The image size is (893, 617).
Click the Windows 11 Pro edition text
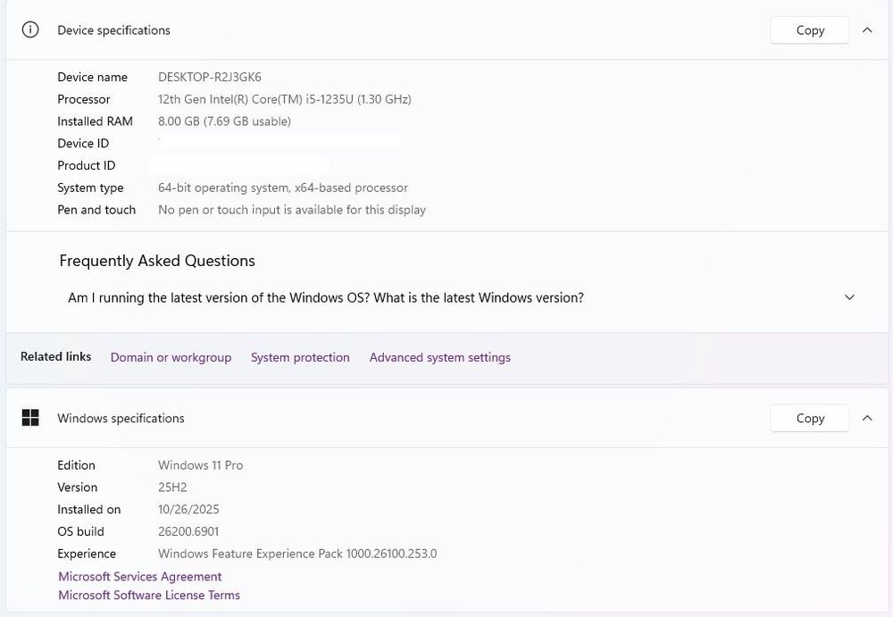[x=201, y=465]
